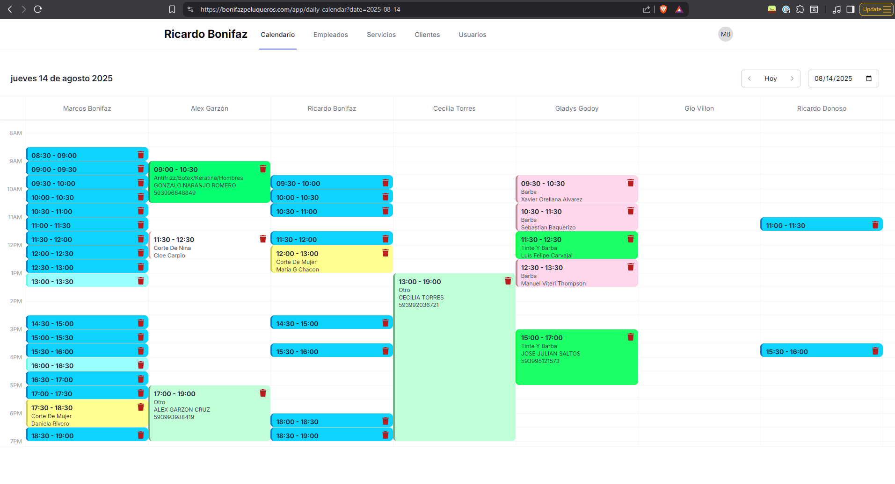
Task: Delete Daniela Rivero's 17:30 appointment
Action: point(140,407)
